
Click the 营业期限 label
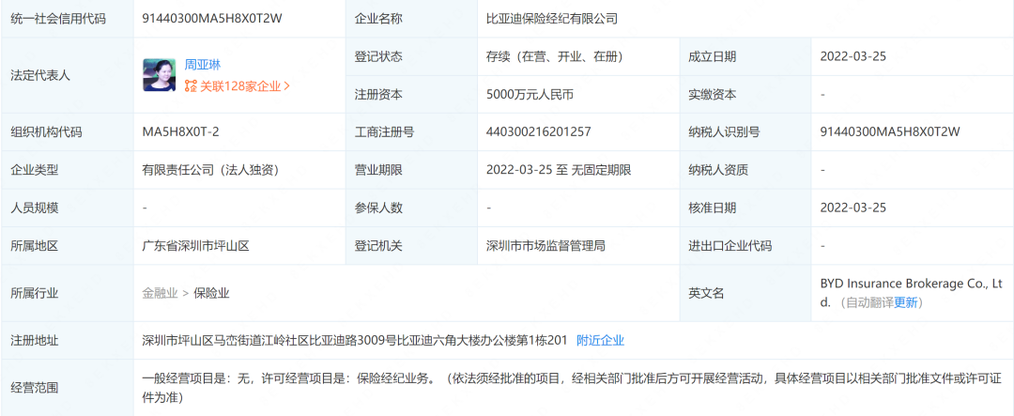click(378, 170)
